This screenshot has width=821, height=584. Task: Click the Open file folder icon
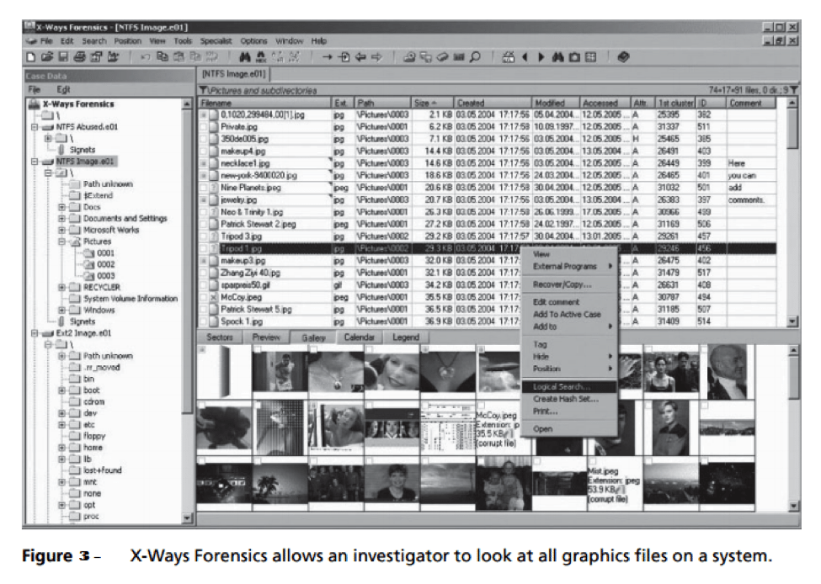46,57
